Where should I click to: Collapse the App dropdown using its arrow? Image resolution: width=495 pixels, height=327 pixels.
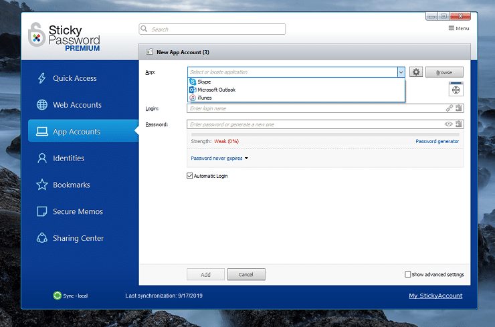401,72
